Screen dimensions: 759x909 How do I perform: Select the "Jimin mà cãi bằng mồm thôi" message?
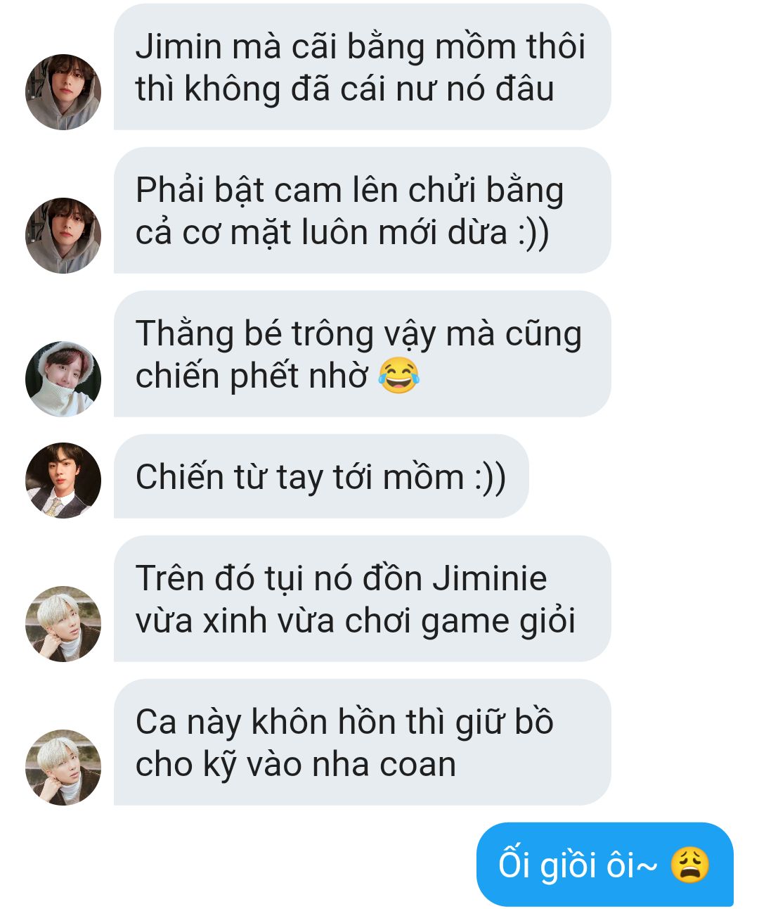pos(362,67)
